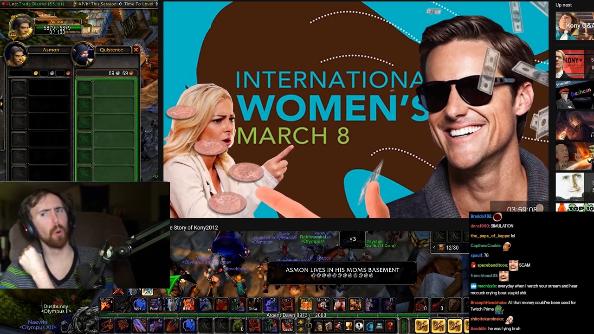Viewport: 594px width, 334px height.
Task: Click the chat bubble icon on player portrait
Action: (13, 34)
